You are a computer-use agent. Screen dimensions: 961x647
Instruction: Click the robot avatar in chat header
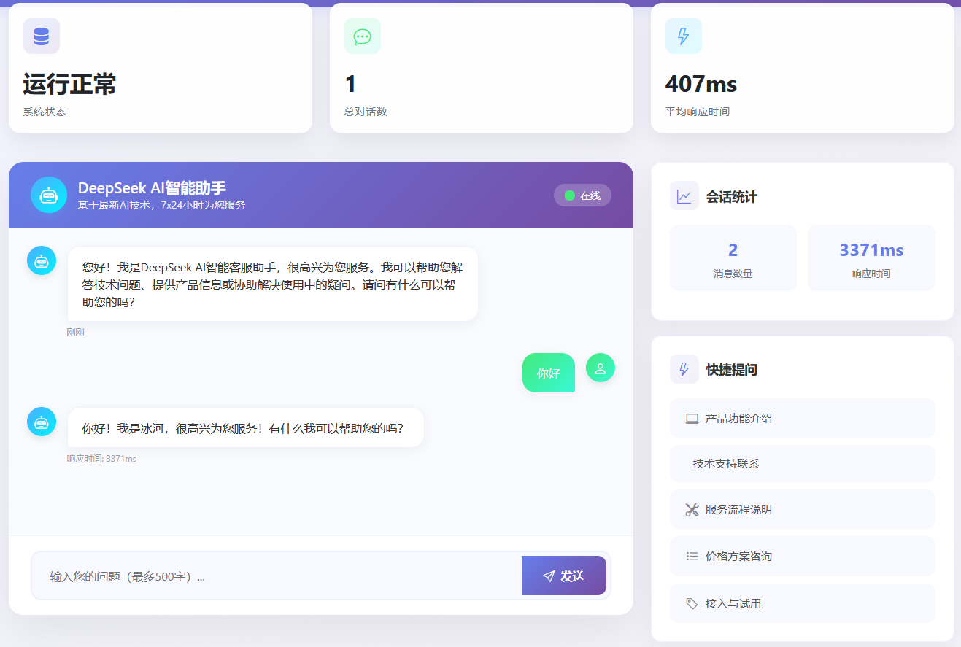tap(49, 195)
